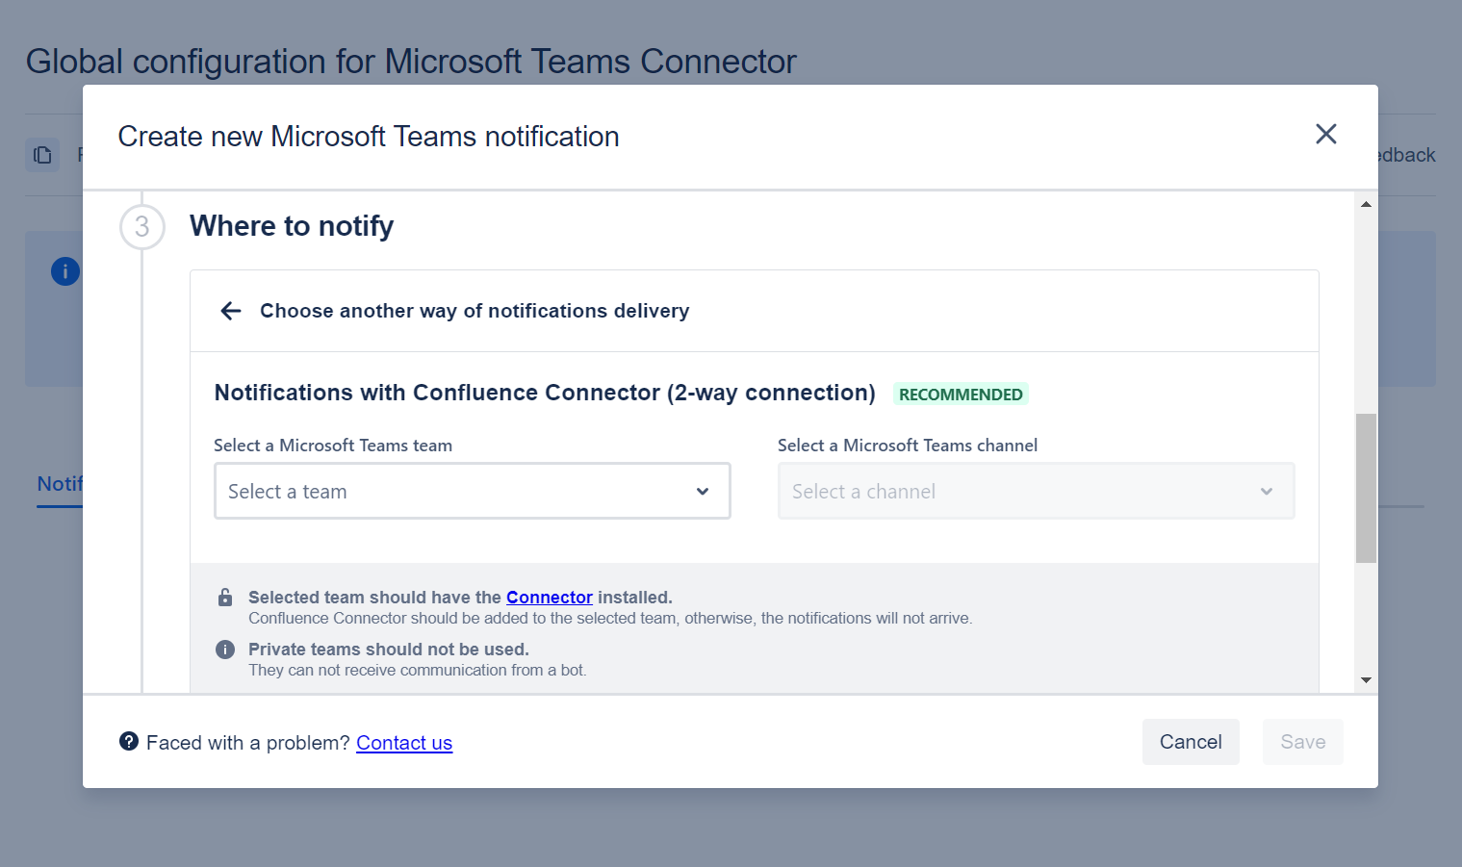Click the Save button
The height and width of the screenshot is (867, 1462).
point(1302,742)
